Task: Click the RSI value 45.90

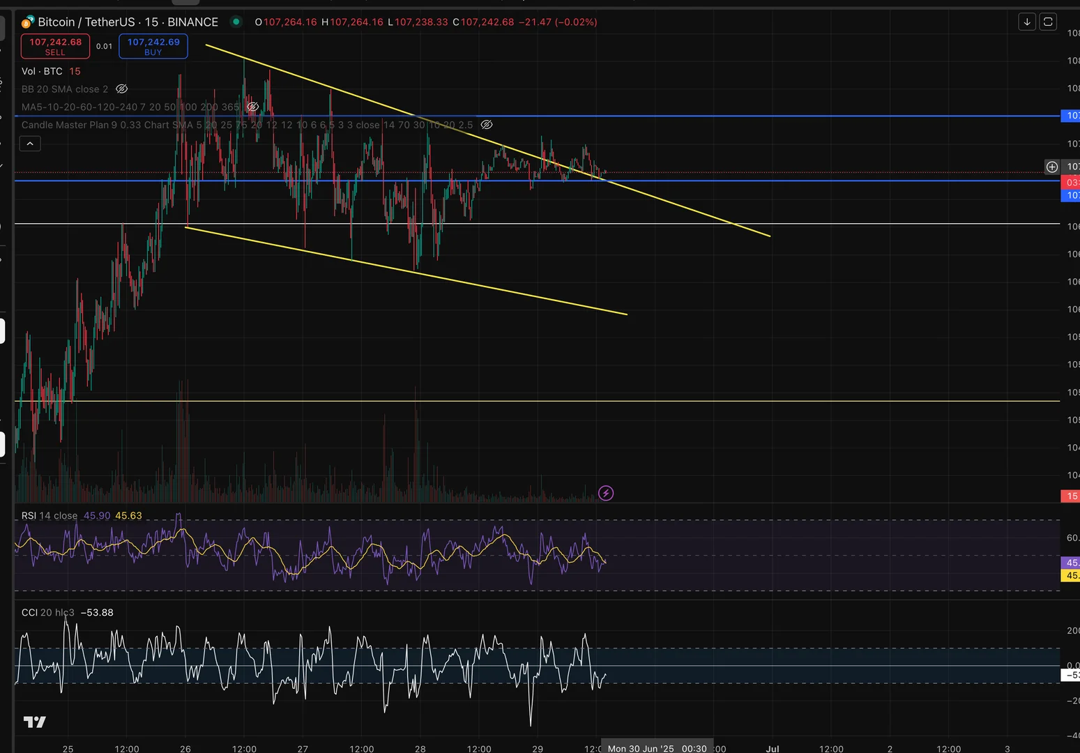Action: pyautogui.click(x=97, y=516)
